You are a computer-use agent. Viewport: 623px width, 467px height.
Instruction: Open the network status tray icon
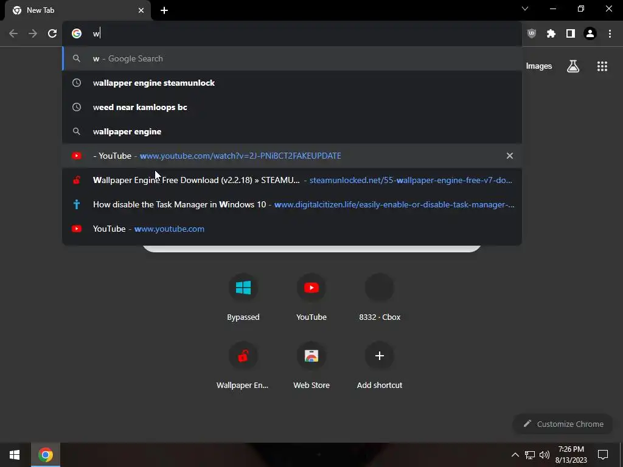(x=530, y=455)
